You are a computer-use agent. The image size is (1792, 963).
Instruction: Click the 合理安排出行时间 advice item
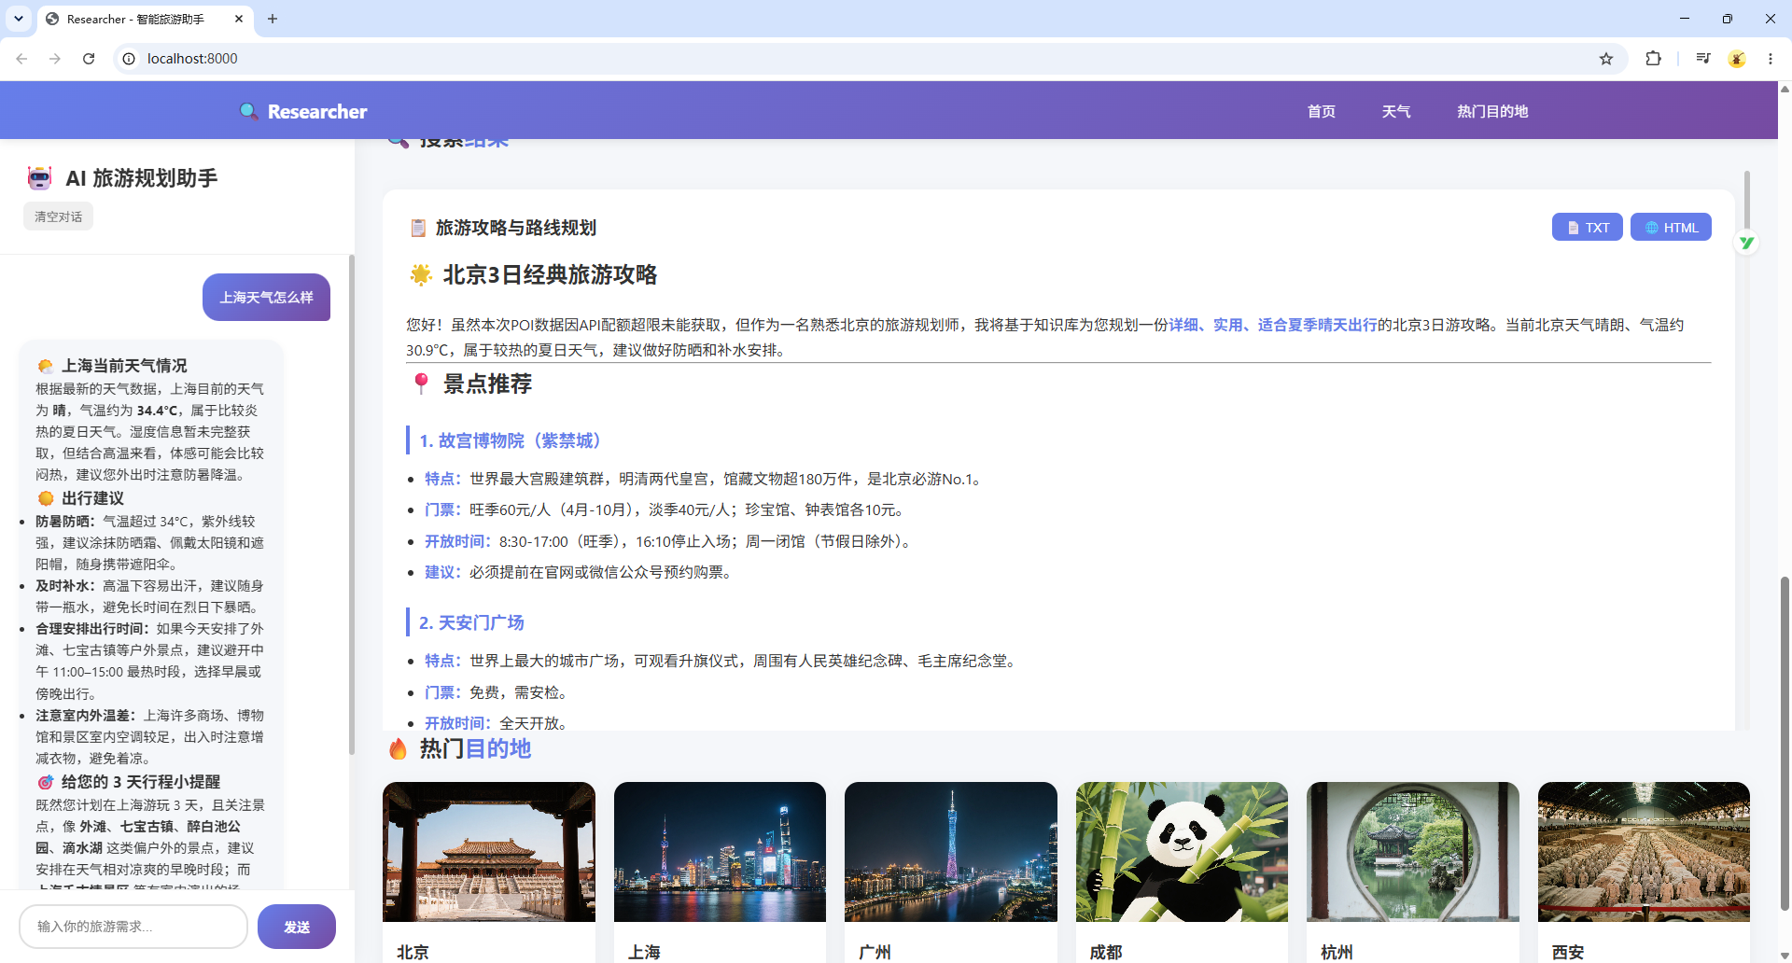pyautogui.click(x=149, y=661)
